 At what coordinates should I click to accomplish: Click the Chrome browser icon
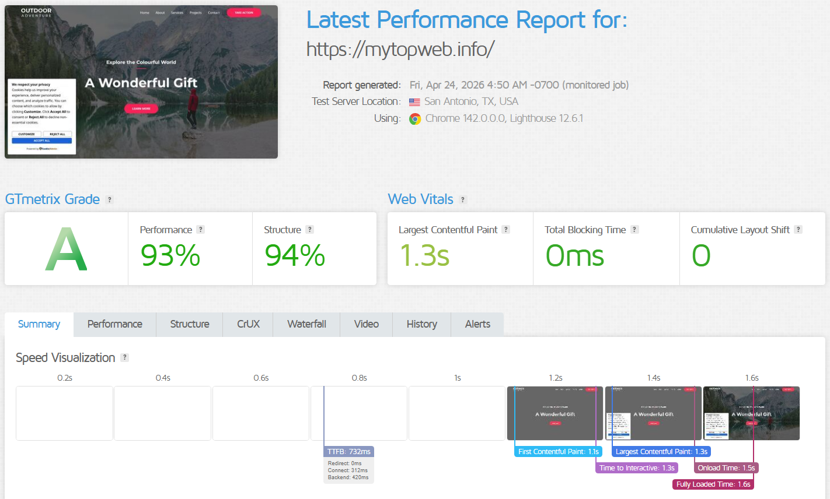pos(415,119)
